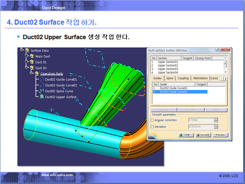Expand the Main Duct tree node
Viewport: 245px width, 184px height.
26,56
